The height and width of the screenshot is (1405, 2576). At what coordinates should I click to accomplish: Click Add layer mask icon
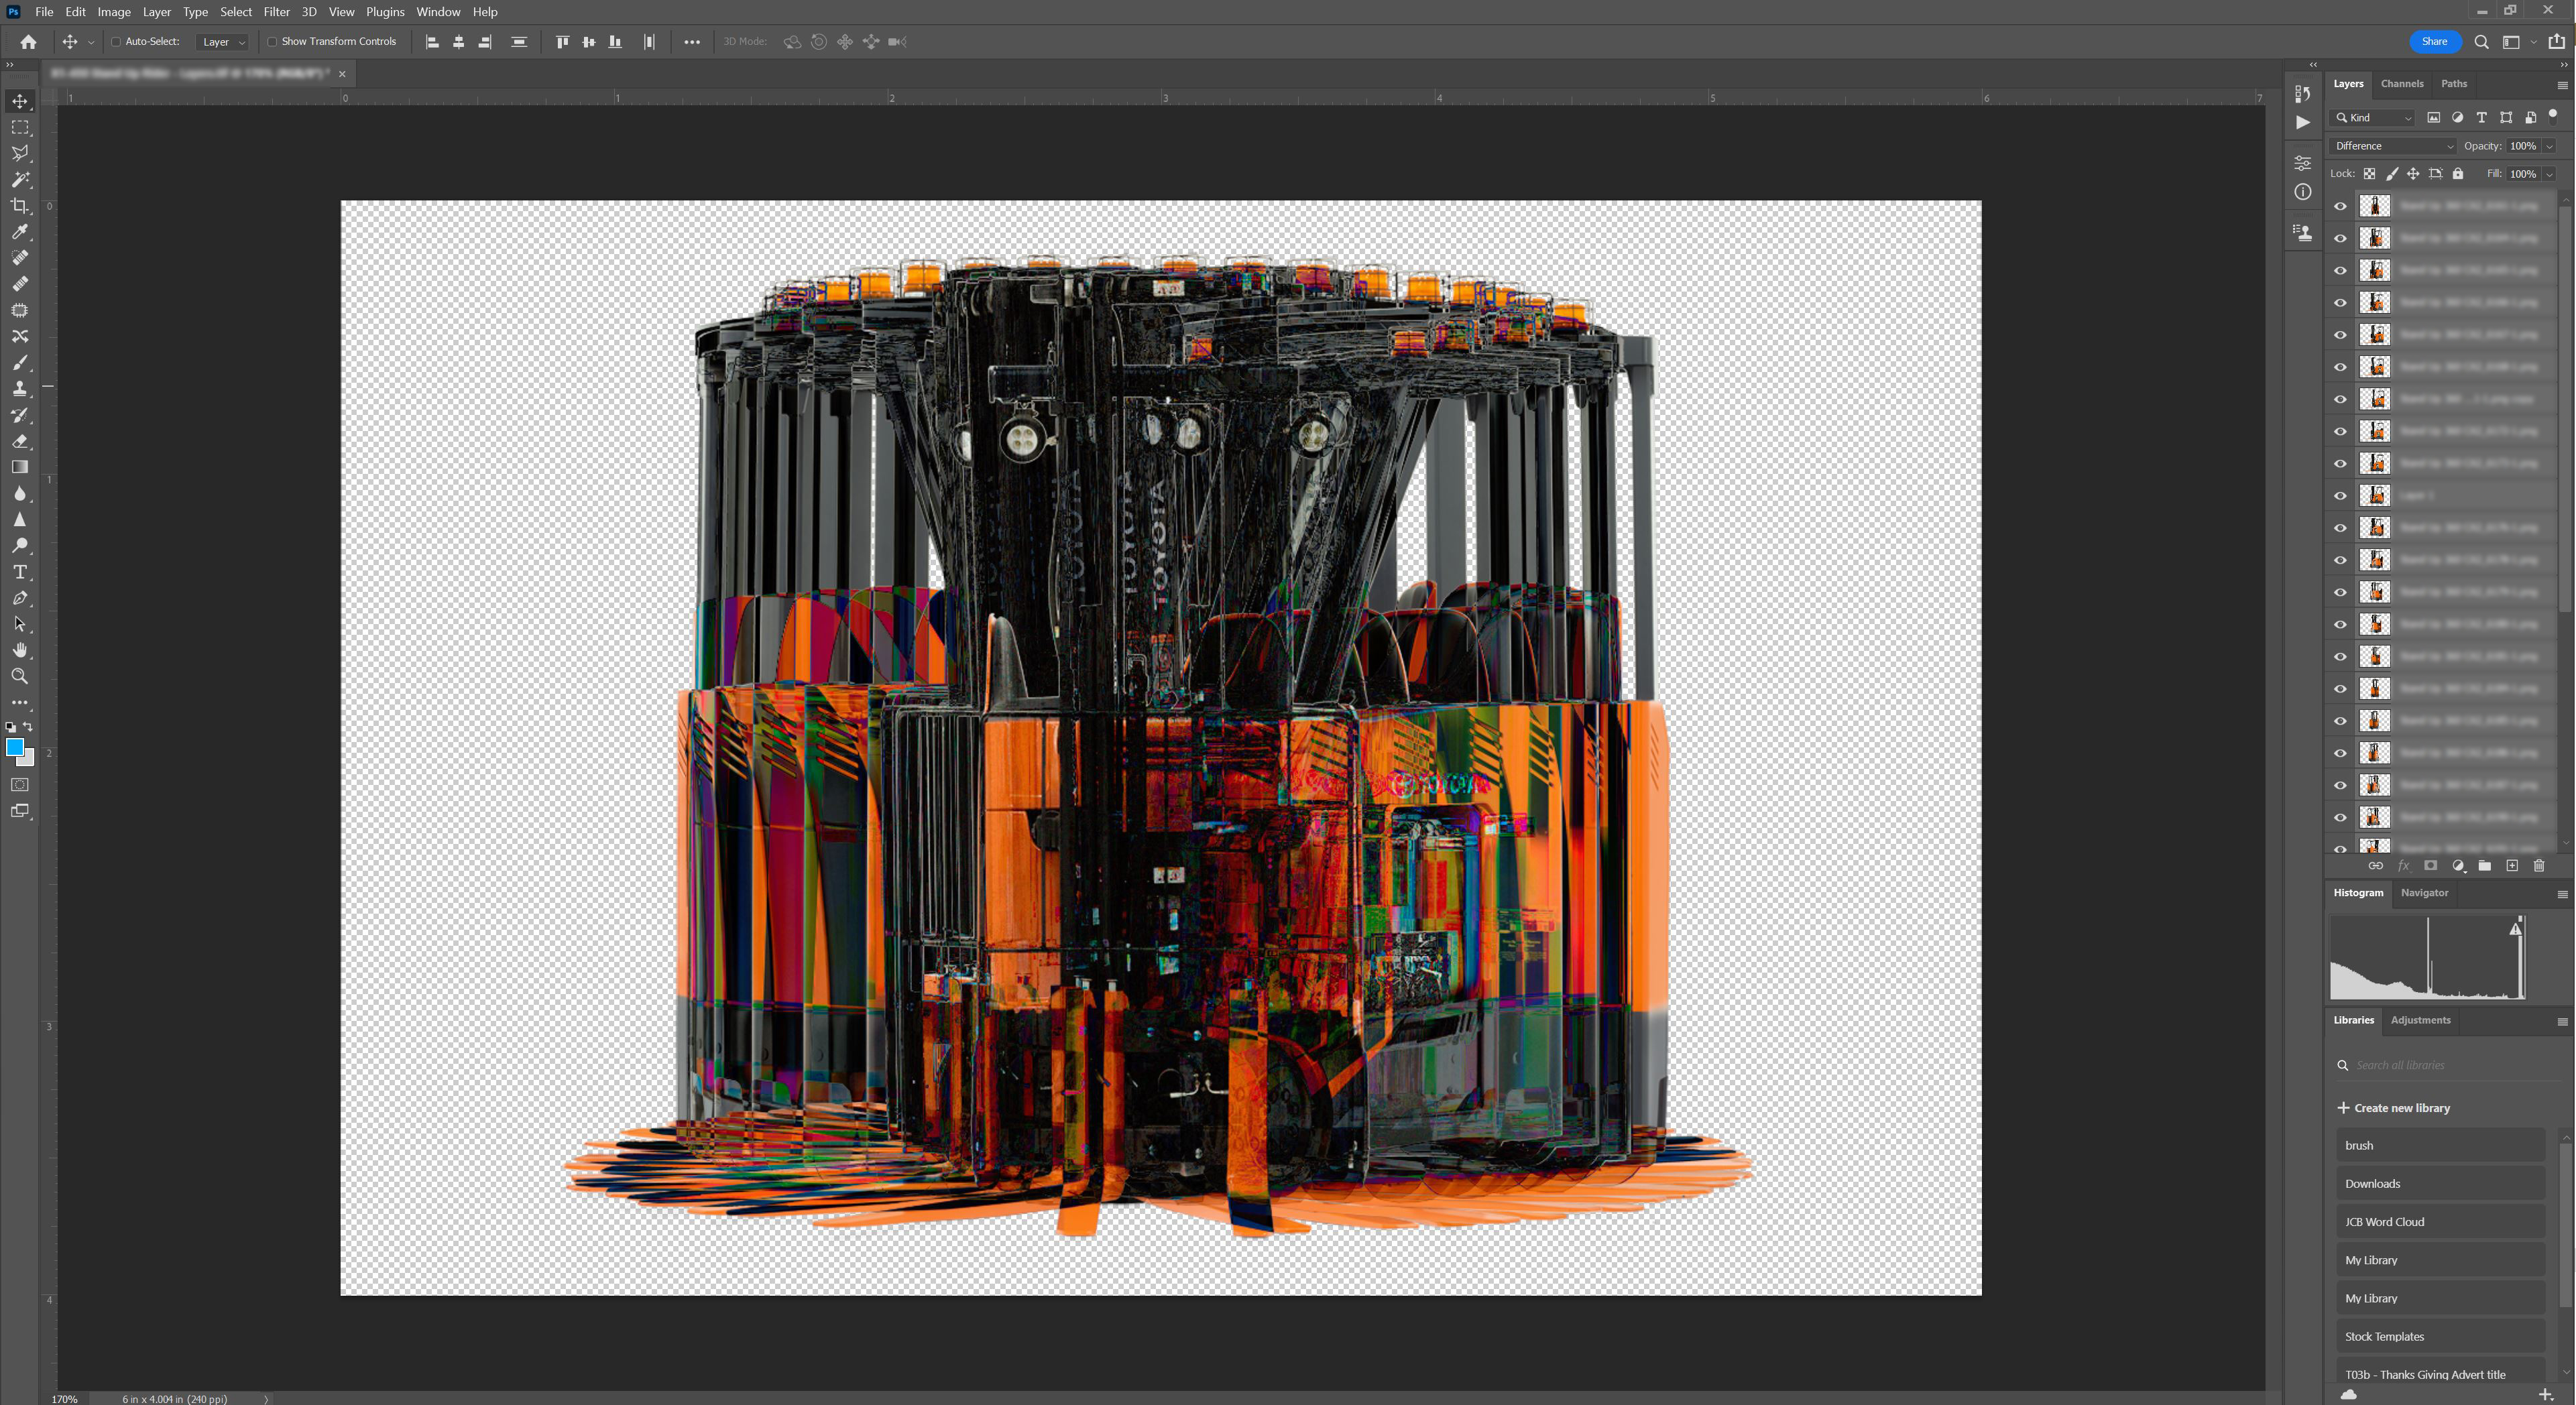click(x=2431, y=866)
